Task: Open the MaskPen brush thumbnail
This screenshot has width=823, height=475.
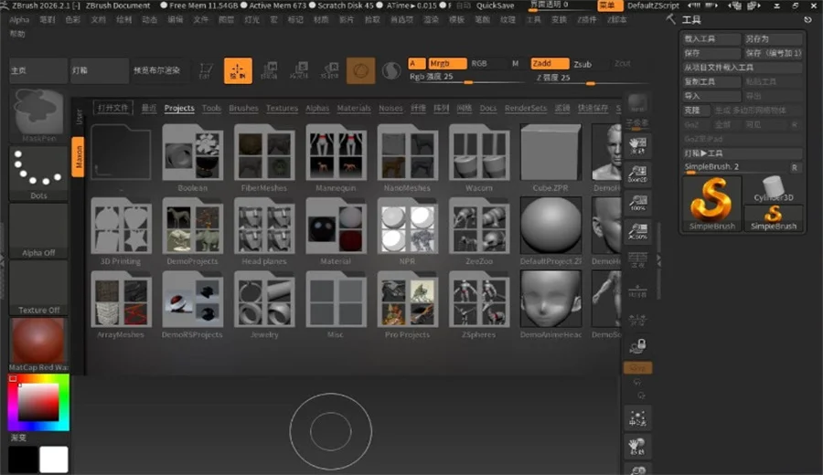Action: point(38,115)
